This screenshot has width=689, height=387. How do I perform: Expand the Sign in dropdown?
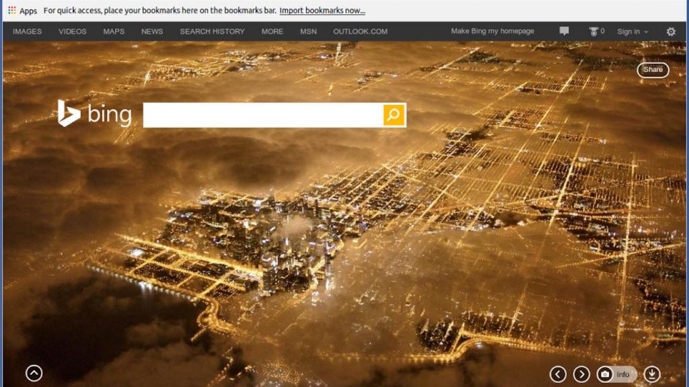(x=632, y=31)
